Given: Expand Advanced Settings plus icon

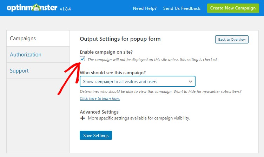Looking at the screenshot, I should [x=82, y=118].
